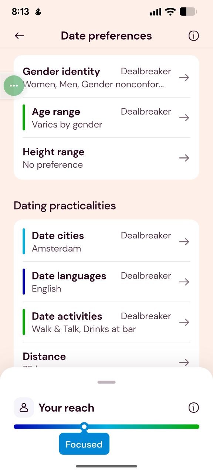Tap the cellular signal bars icon

tap(156, 12)
